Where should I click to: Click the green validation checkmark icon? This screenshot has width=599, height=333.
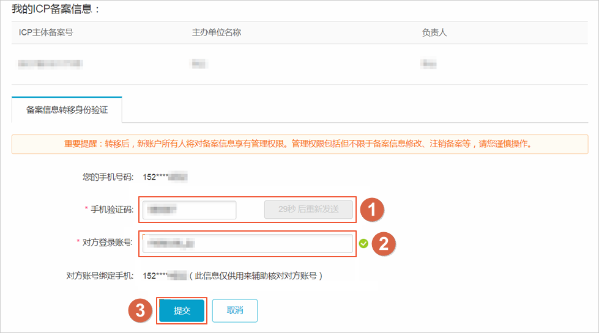(x=363, y=243)
